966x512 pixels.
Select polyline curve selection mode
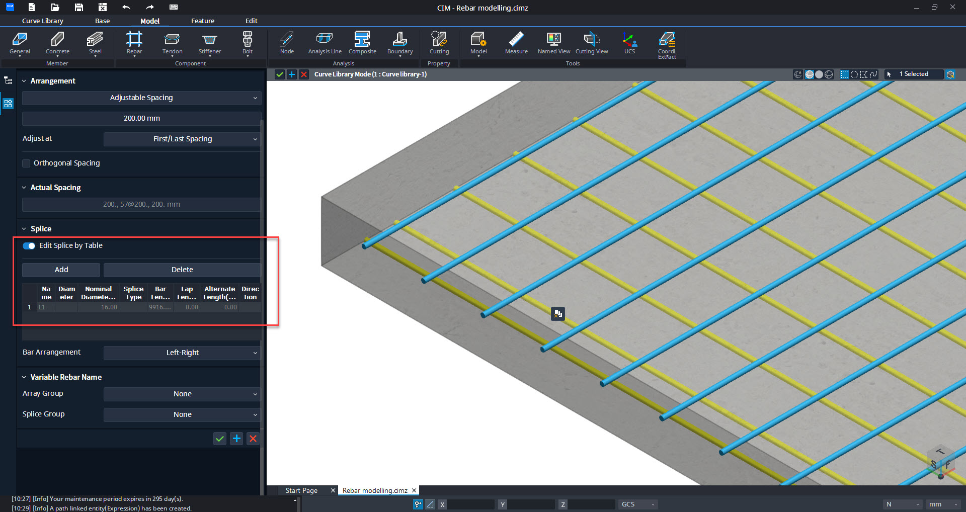(x=873, y=74)
